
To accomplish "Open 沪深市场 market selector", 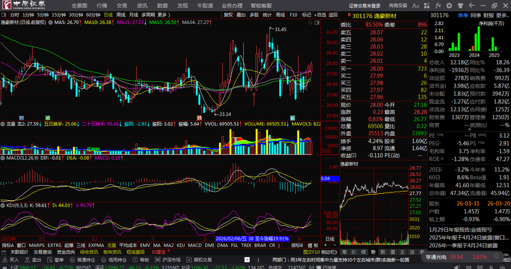I will (x=168, y=260).
